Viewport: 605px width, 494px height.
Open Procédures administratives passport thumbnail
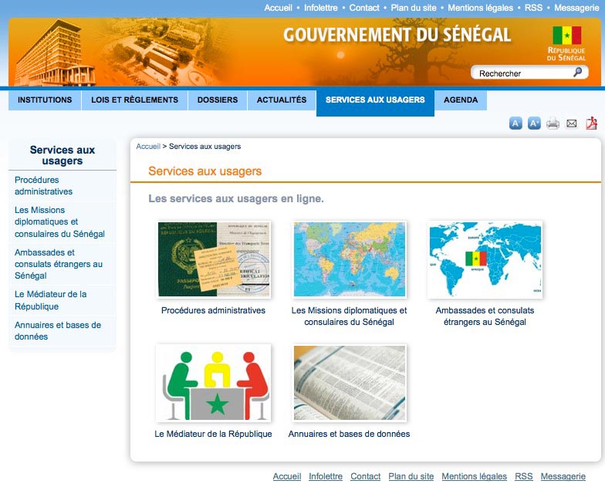[x=214, y=259]
